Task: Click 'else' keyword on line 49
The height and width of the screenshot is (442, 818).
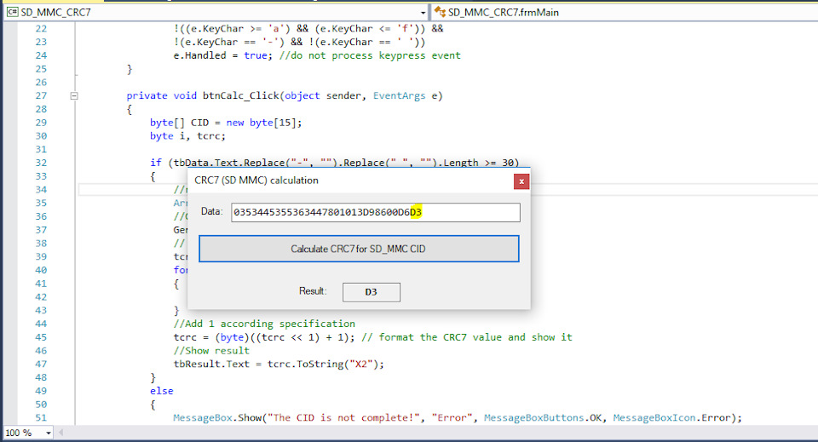Action: [x=162, y=391]
